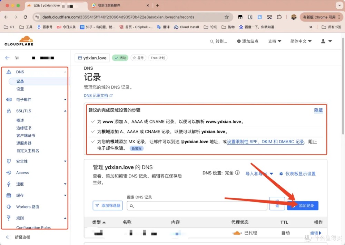Toggle the 星号 star for ydxian.love
The width and height of the screenshot is (345, 245).
coord(138,58)
